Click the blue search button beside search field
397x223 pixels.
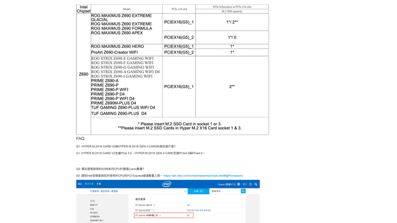(243, 191)
